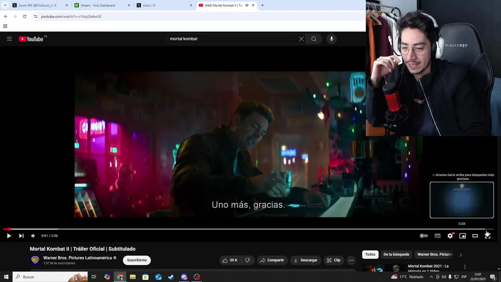Click the seek preview thumbnail at 2:33
The width and height of the screenshot is (501, 282).
(462, 200)
